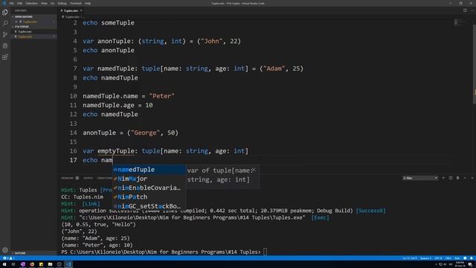The image size is (476, 268).
Task: Click [SuccessX] text in terminal output
Action: point(370,211)
